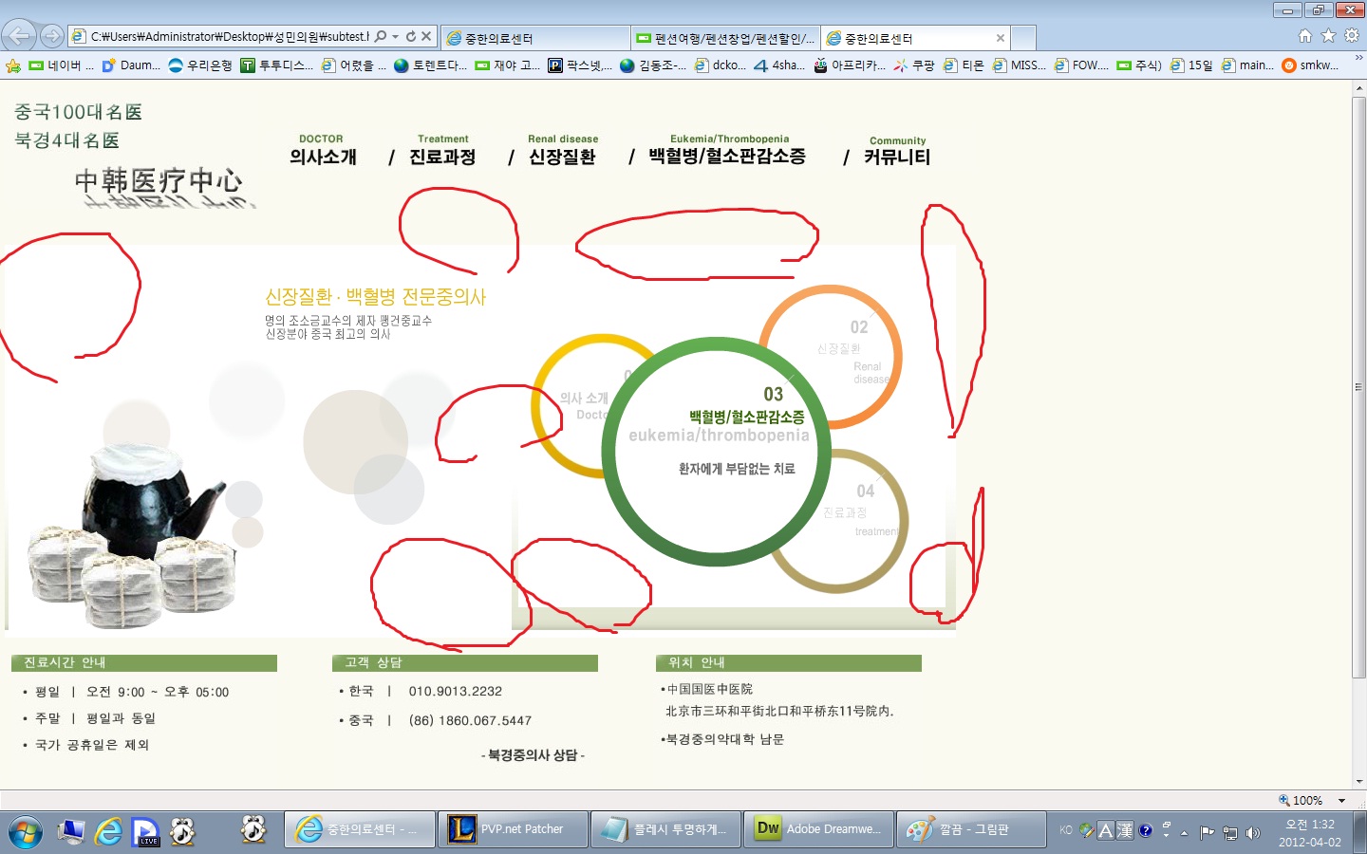
Task: Click the browser Back arrow button
Action: click(x=19, y=36)
